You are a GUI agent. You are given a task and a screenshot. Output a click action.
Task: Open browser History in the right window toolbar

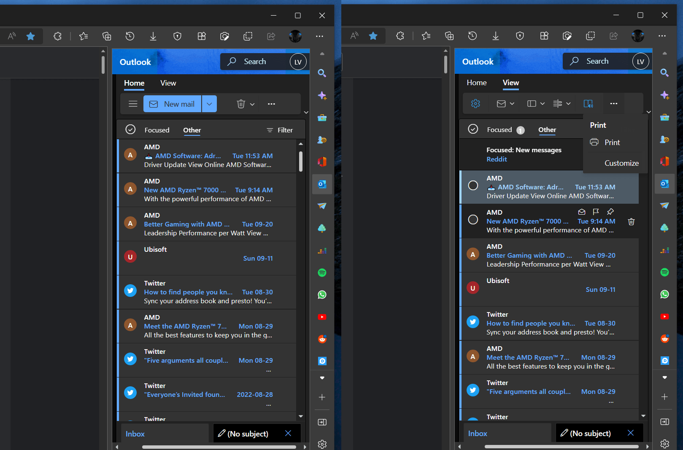coord(472,36)
